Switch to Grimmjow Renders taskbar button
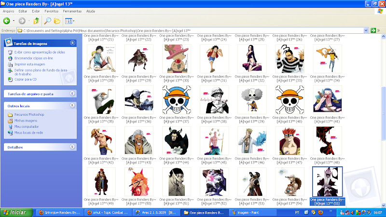This screenshot has height=217, width=386. tap(59, 213)
